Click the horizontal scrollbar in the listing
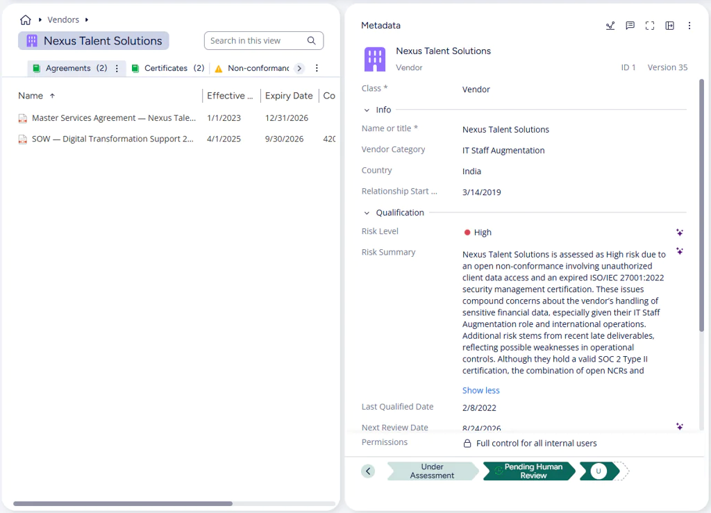Viewport: 711px width, 513px height. pos(123,503)
